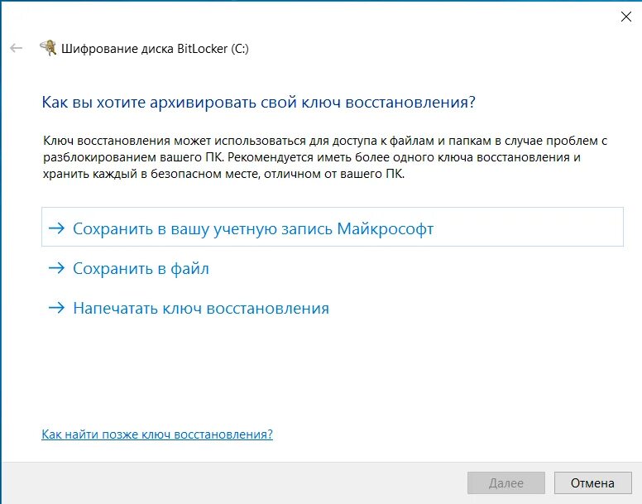Click the BitLocker key icon in title

[x=48, y=48]
